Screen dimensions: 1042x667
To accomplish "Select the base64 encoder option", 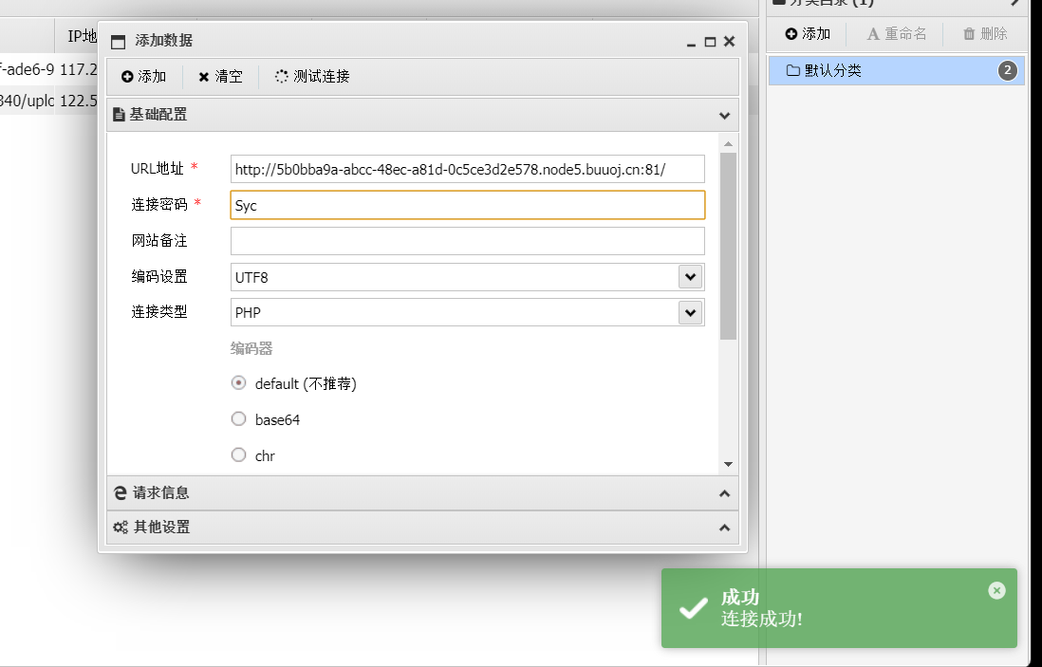I will (239, 419).
